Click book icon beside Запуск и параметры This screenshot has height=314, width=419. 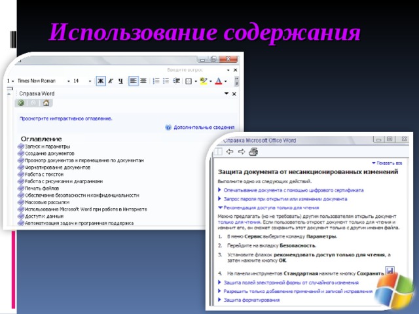(21, 147)
